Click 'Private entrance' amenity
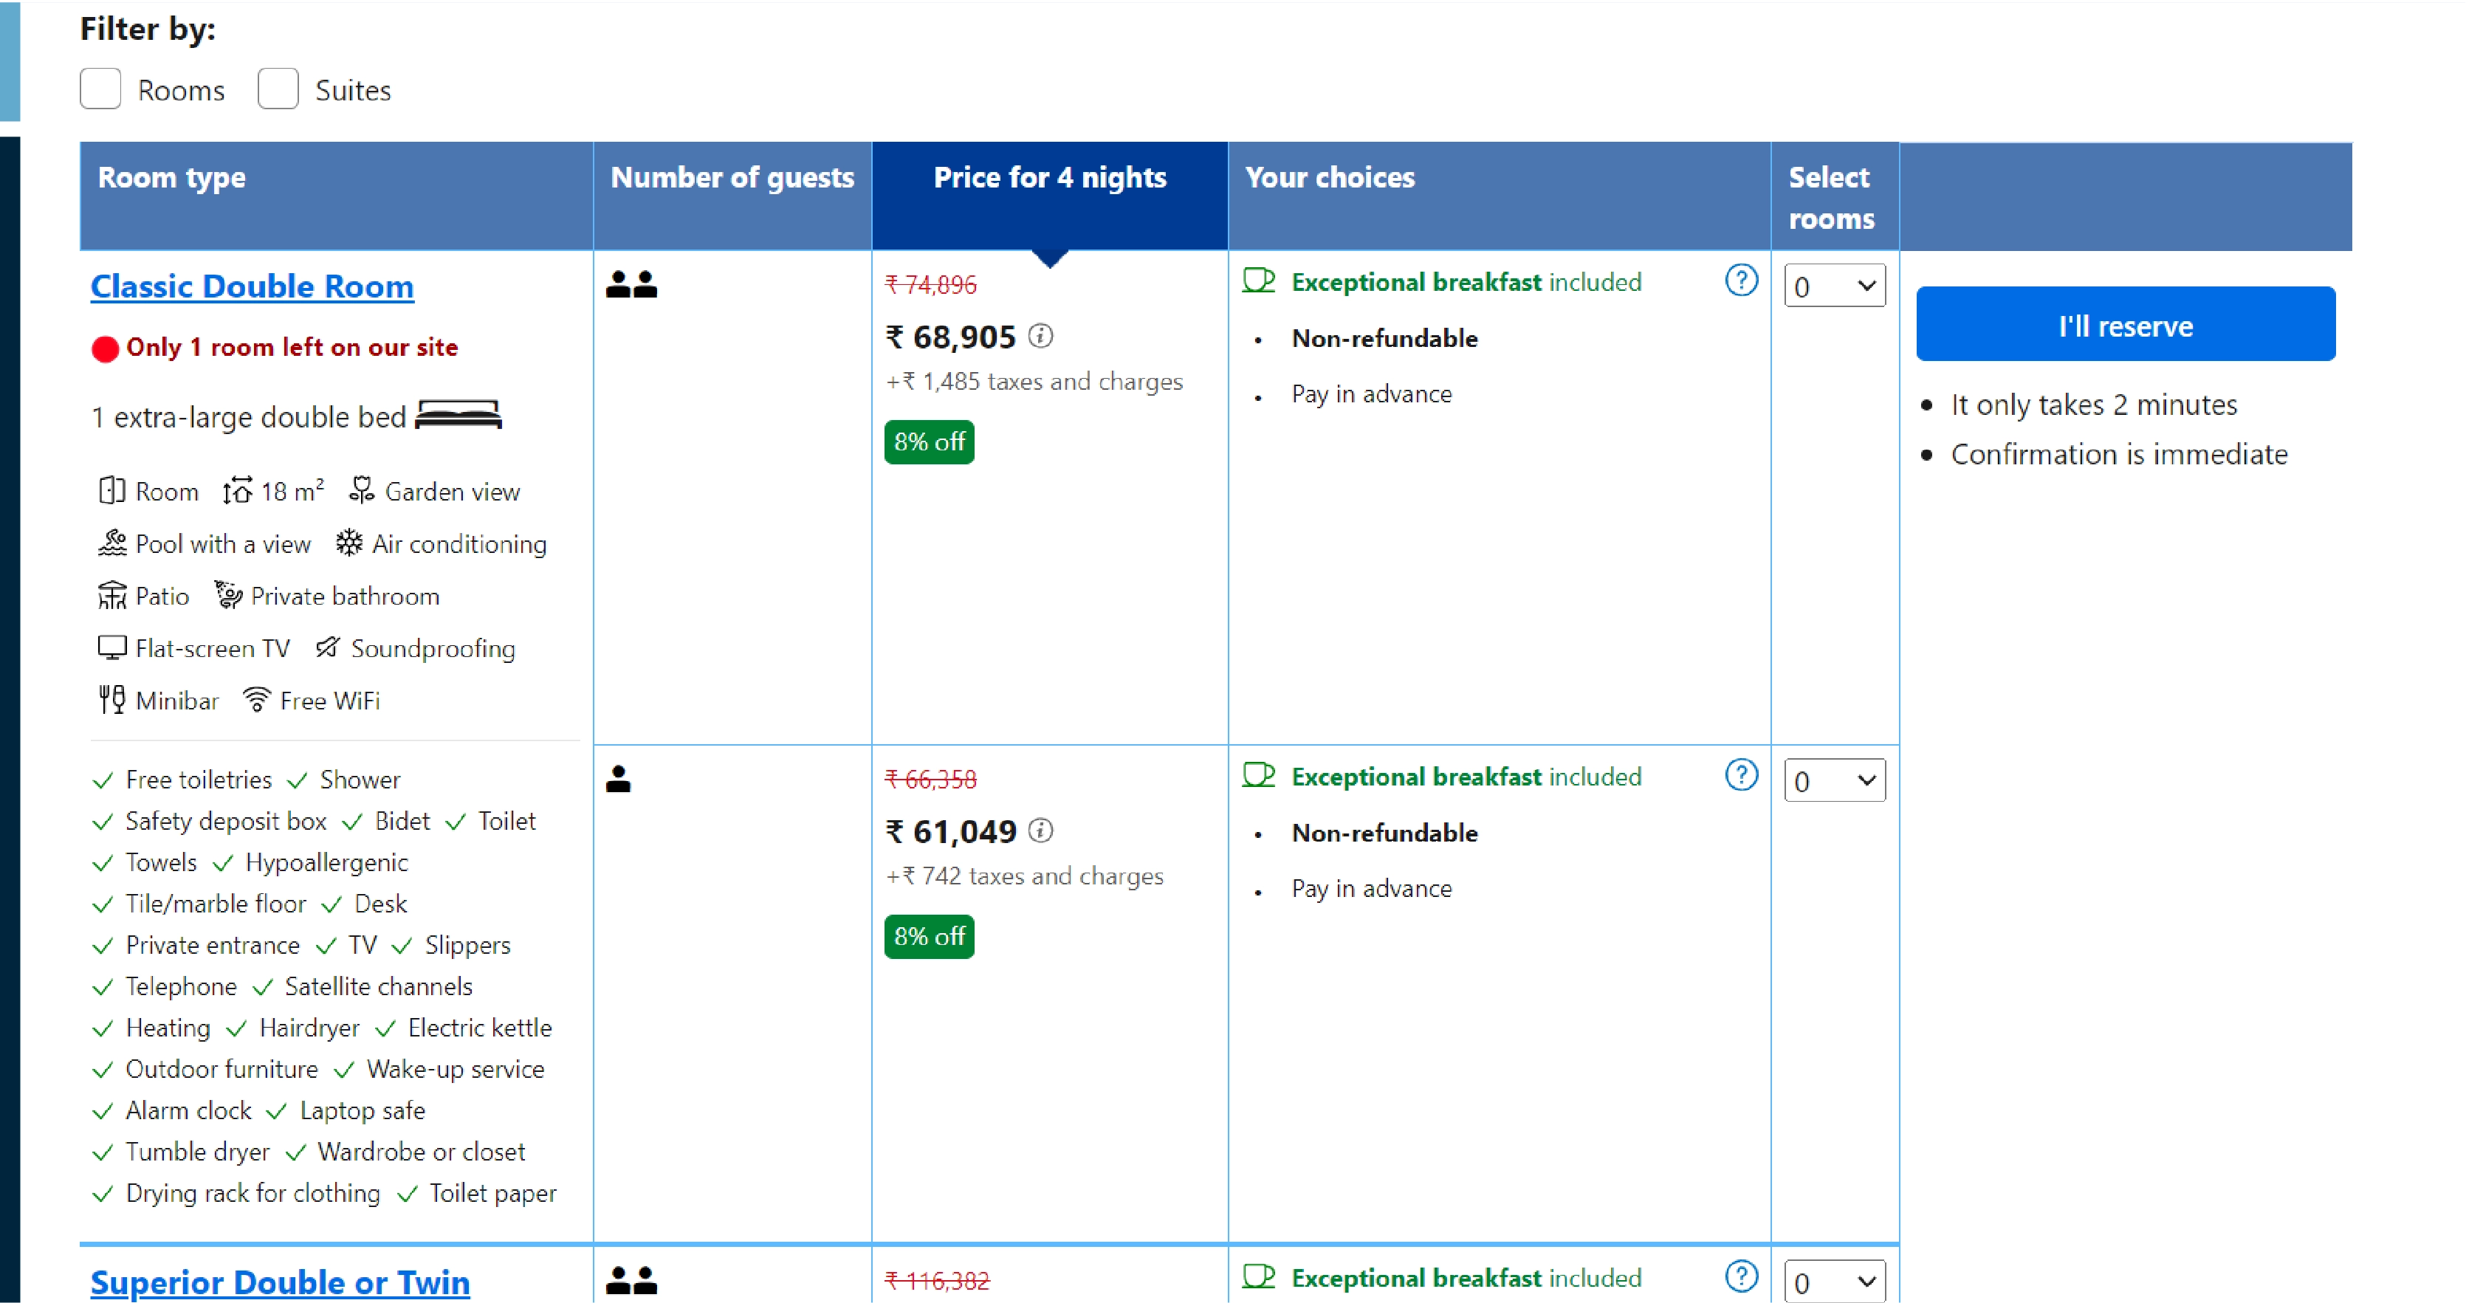 point(213,945)
